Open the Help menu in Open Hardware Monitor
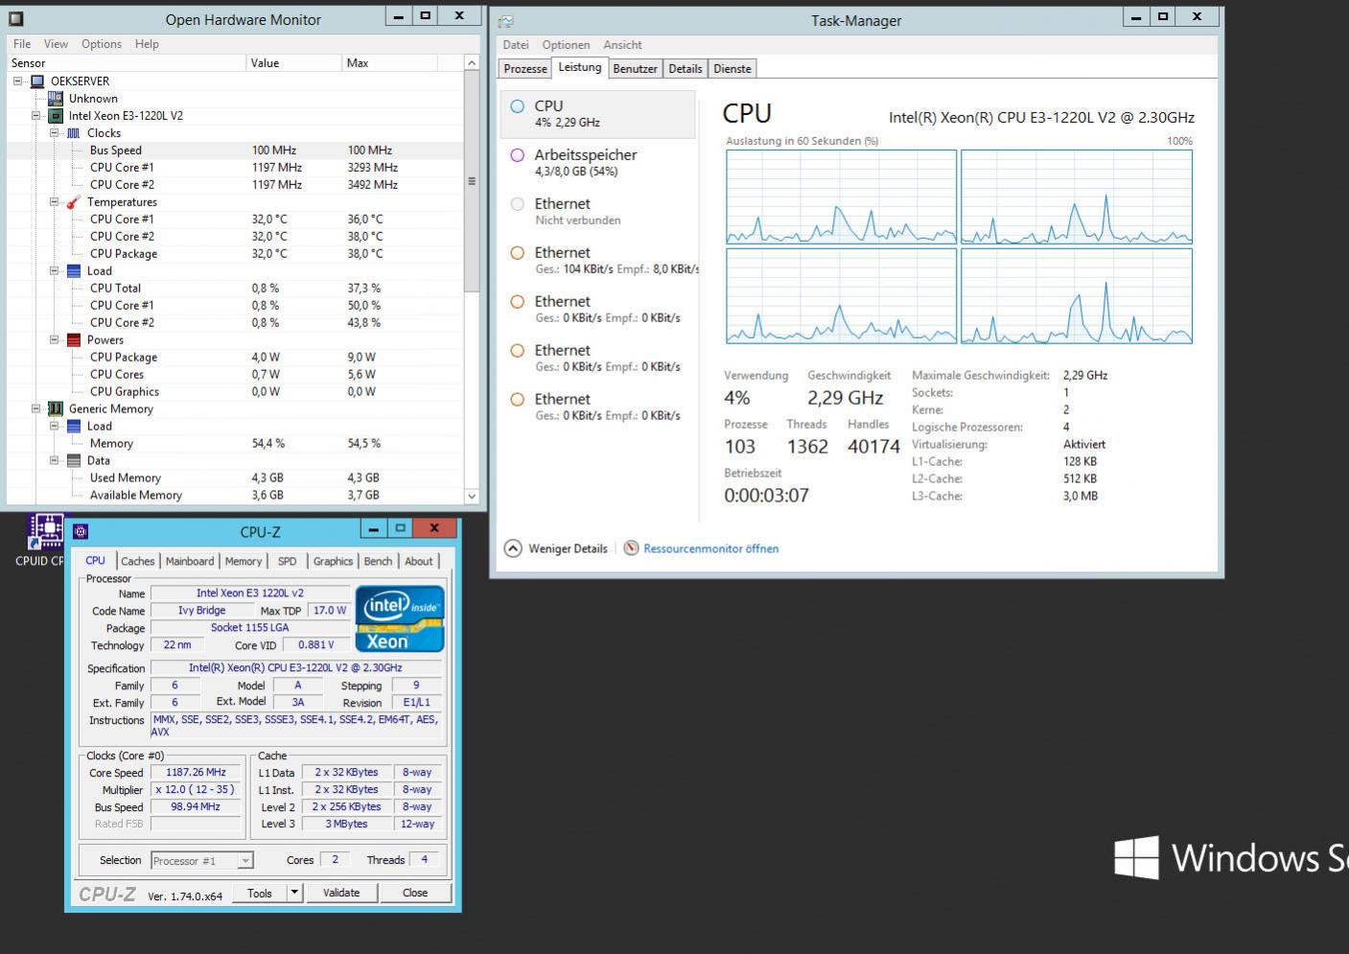 coord(147,44)
